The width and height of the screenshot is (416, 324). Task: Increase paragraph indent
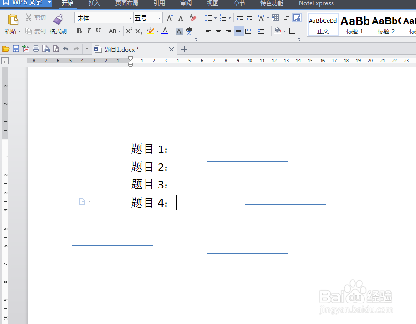(250, 18)
